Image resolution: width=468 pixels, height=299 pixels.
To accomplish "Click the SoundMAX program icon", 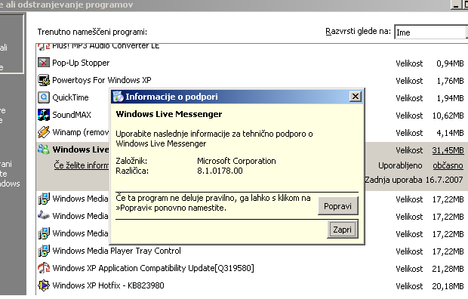I will coord(44,115).
